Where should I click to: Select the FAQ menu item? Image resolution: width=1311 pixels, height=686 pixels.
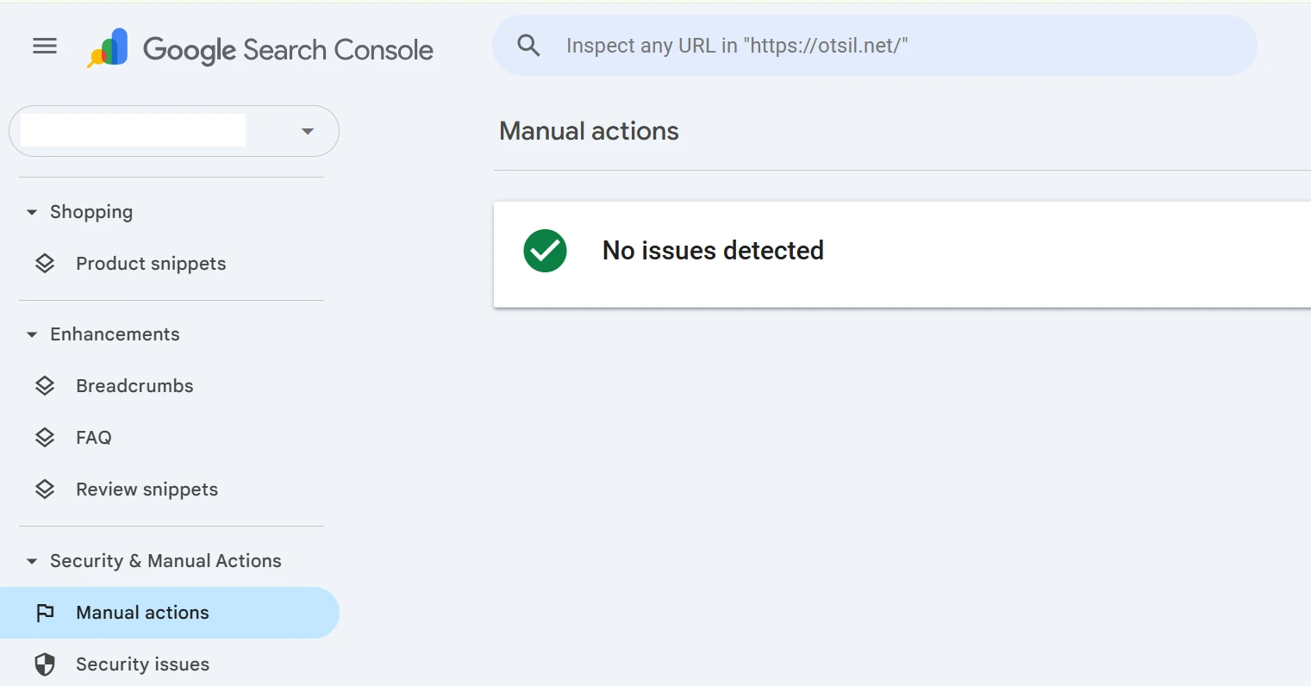(x=94, y=438)
